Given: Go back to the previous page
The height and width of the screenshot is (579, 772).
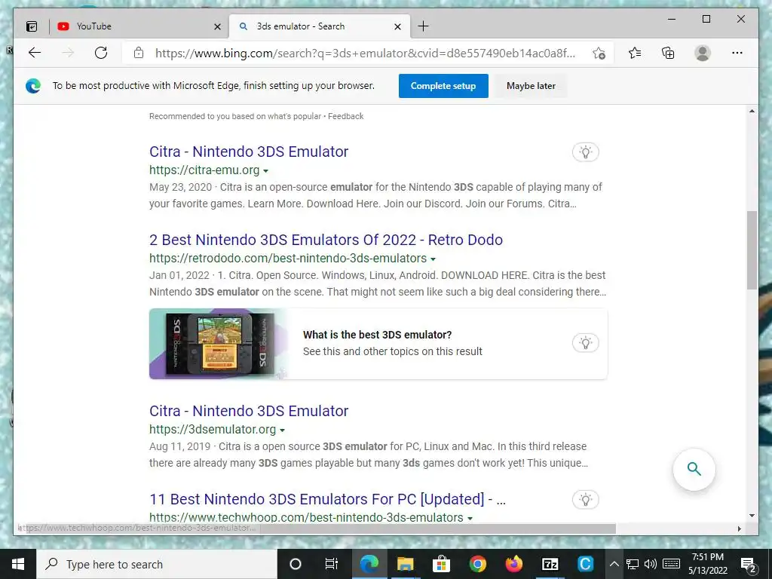Looking at the screenshot, I should tap(35, 53).
